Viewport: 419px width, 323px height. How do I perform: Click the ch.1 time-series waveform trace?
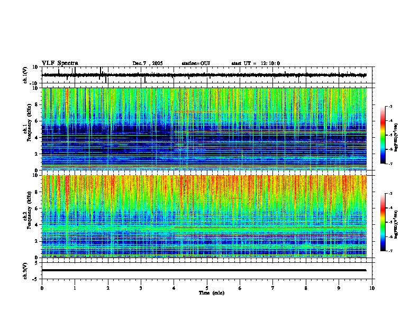pyautogui.click(x=204, y=75)
